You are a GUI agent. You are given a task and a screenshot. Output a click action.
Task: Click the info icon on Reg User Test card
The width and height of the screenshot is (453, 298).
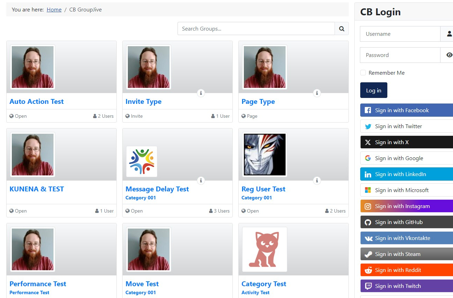pos(317,180)
